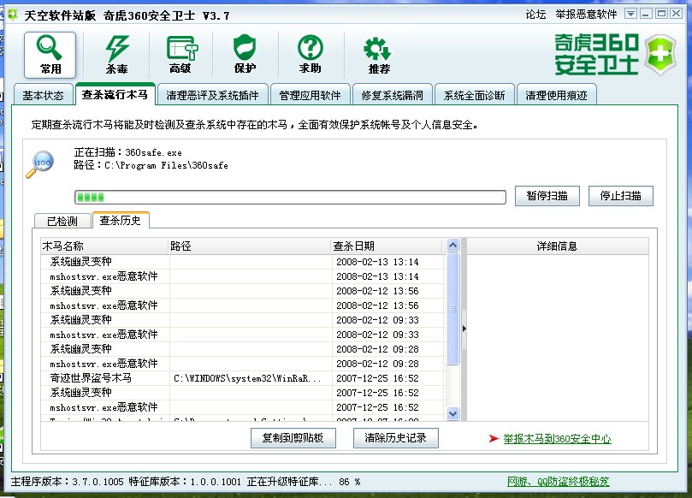
Task: Open the 推荐 gear icon
Action: (x=378, y=56)
